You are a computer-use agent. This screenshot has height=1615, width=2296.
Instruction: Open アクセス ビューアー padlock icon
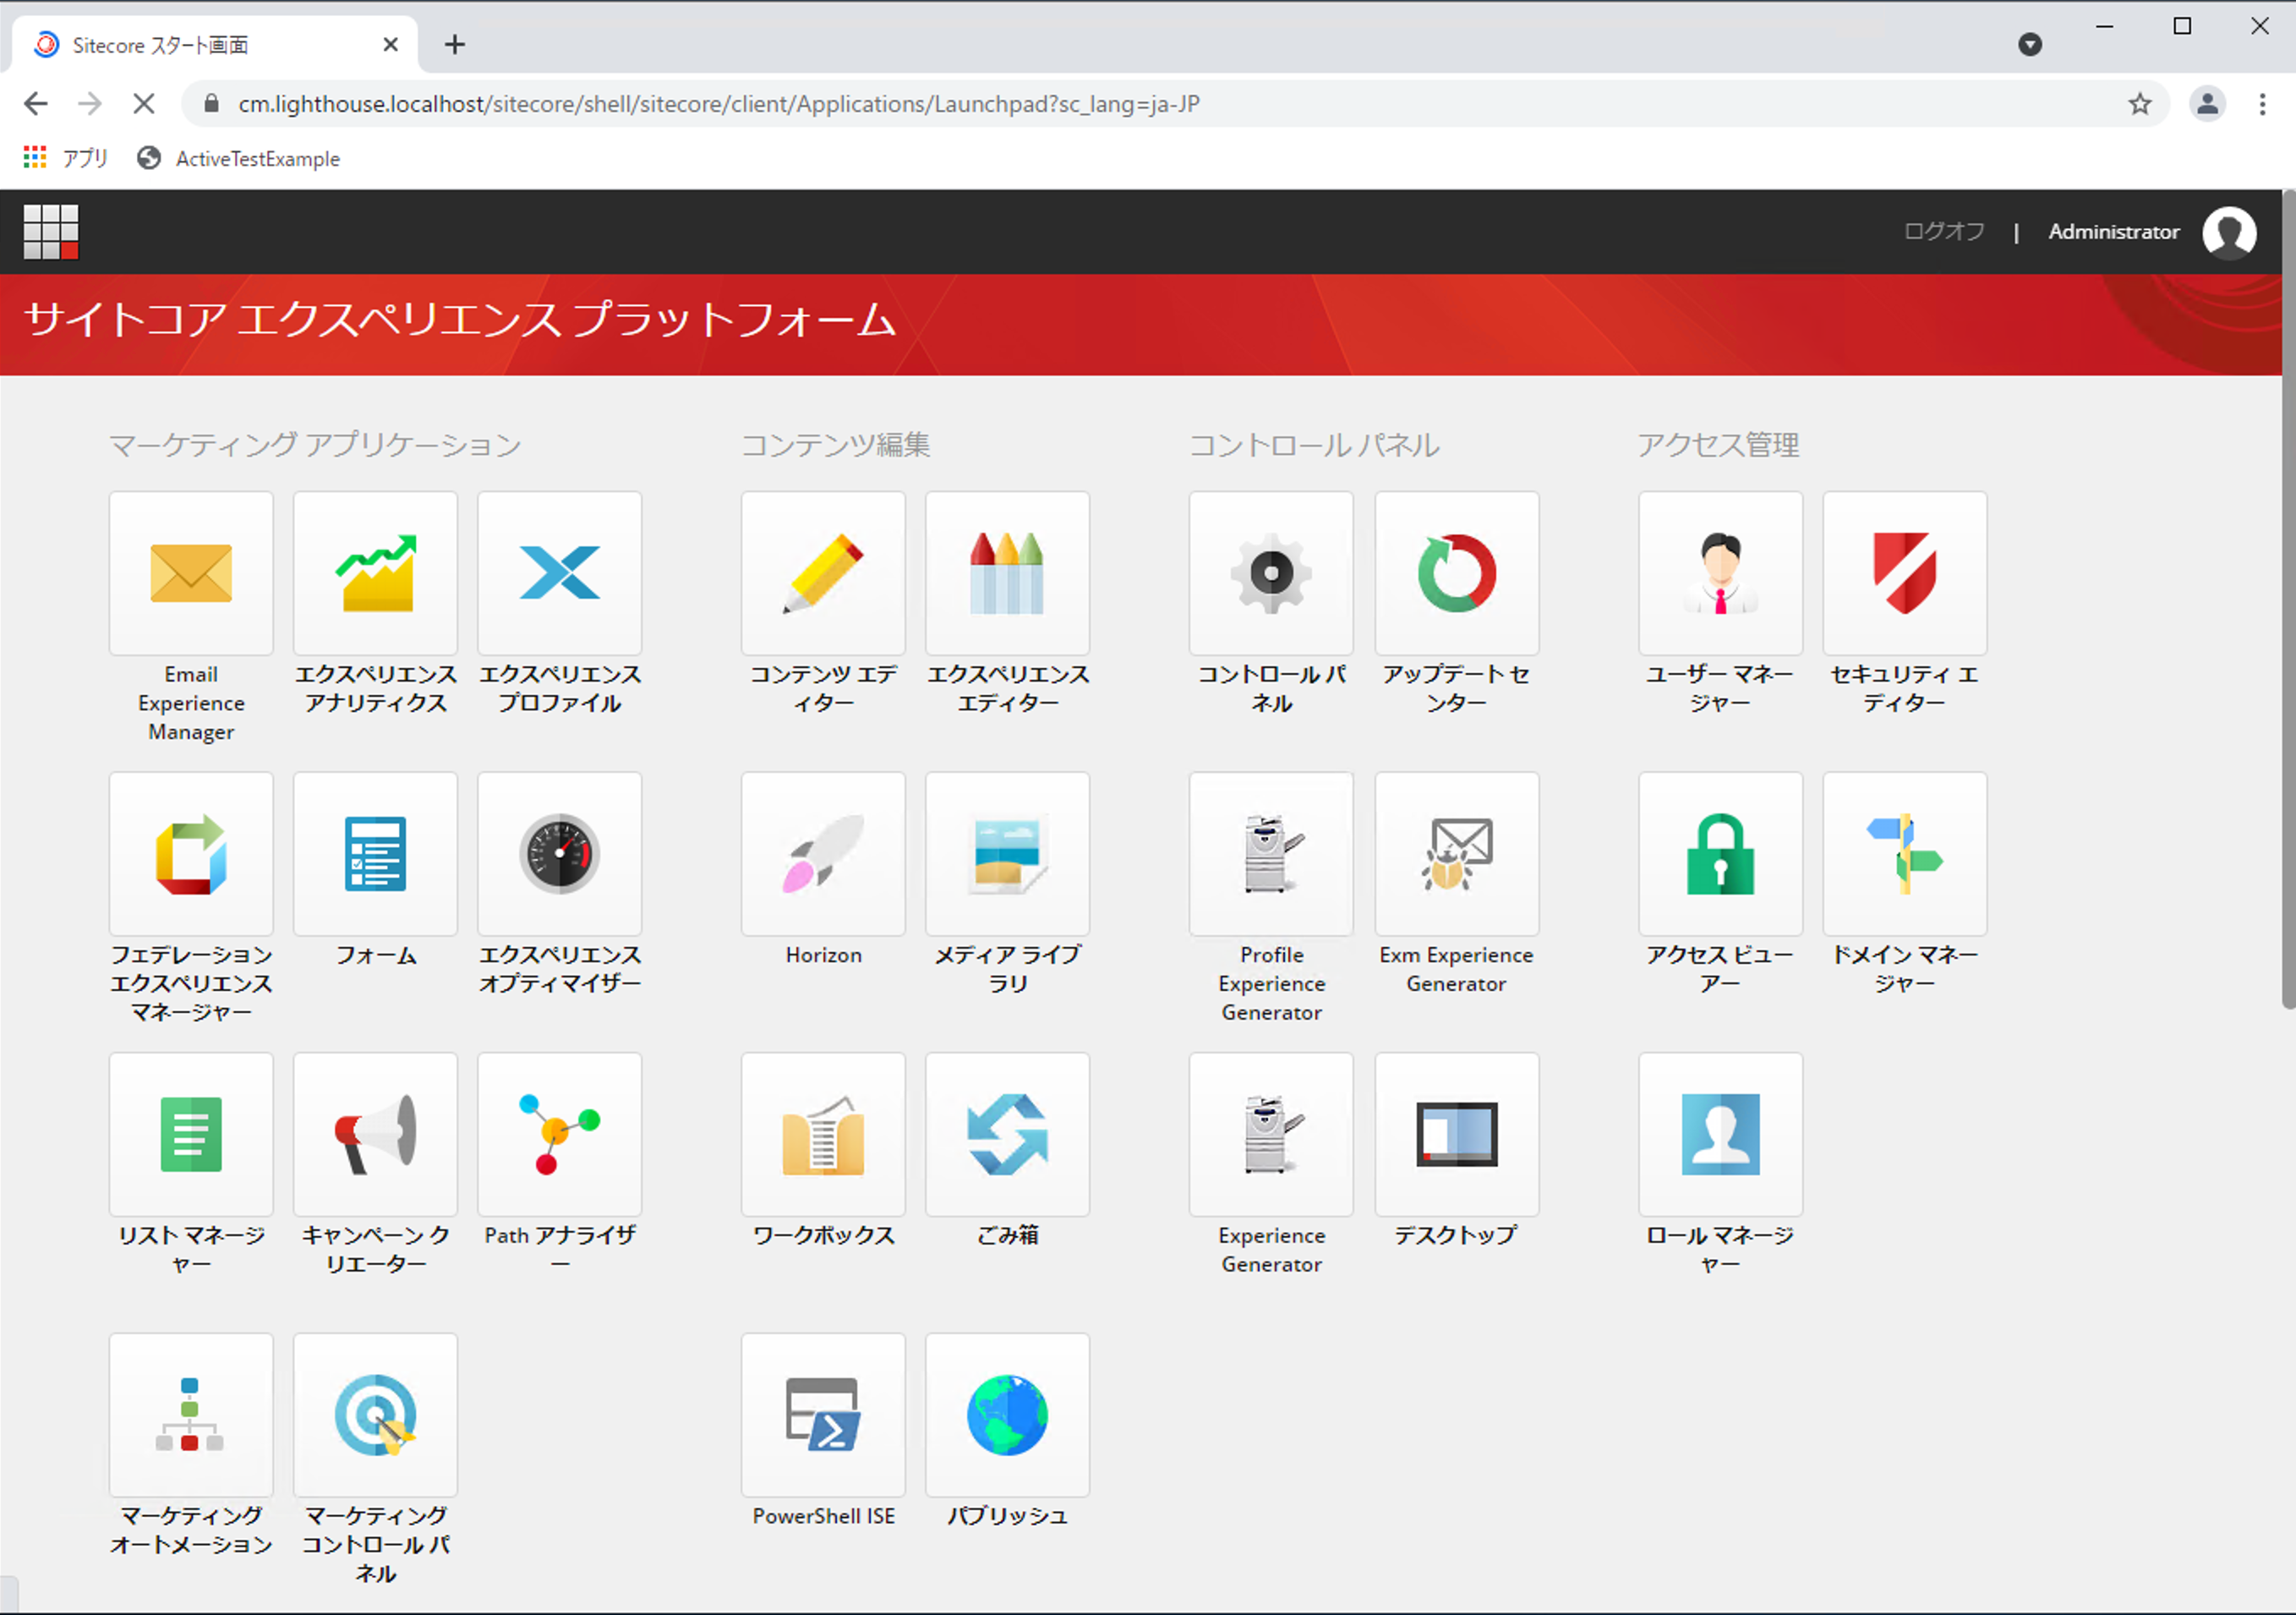(x=1720, y=854)
